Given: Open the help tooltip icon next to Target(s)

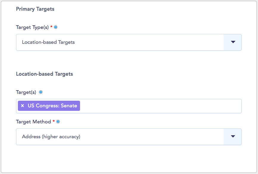Looking at the screenshot, I should point(41,92).
